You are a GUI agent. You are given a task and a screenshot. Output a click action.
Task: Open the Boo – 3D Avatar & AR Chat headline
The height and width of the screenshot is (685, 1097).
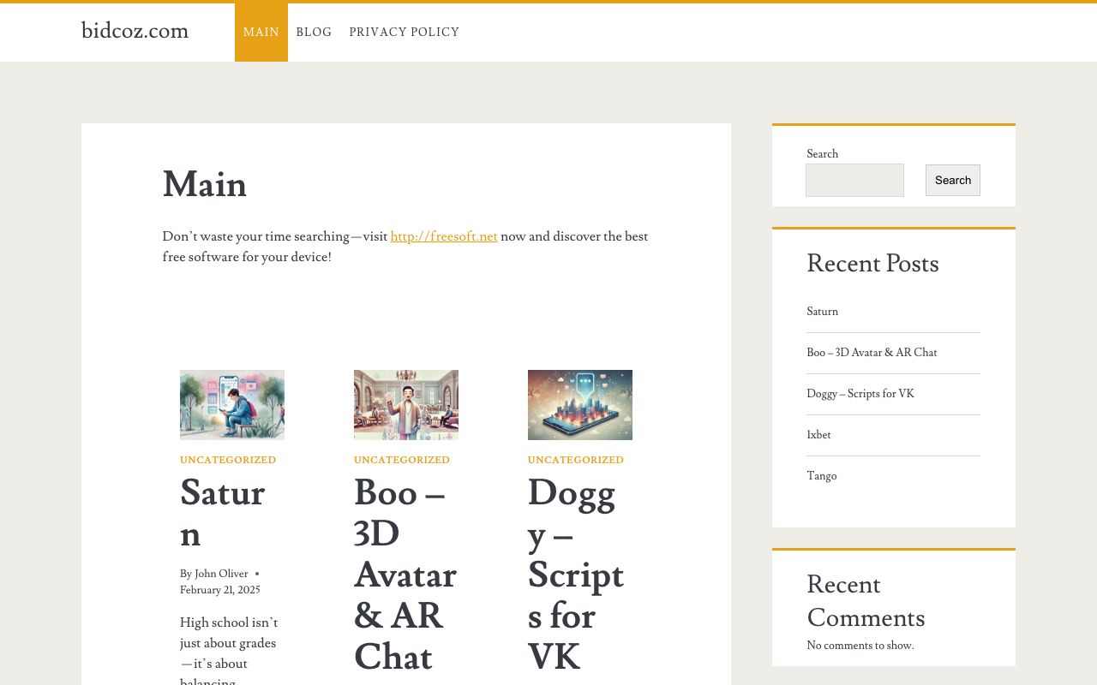click(x=405, y=575)
